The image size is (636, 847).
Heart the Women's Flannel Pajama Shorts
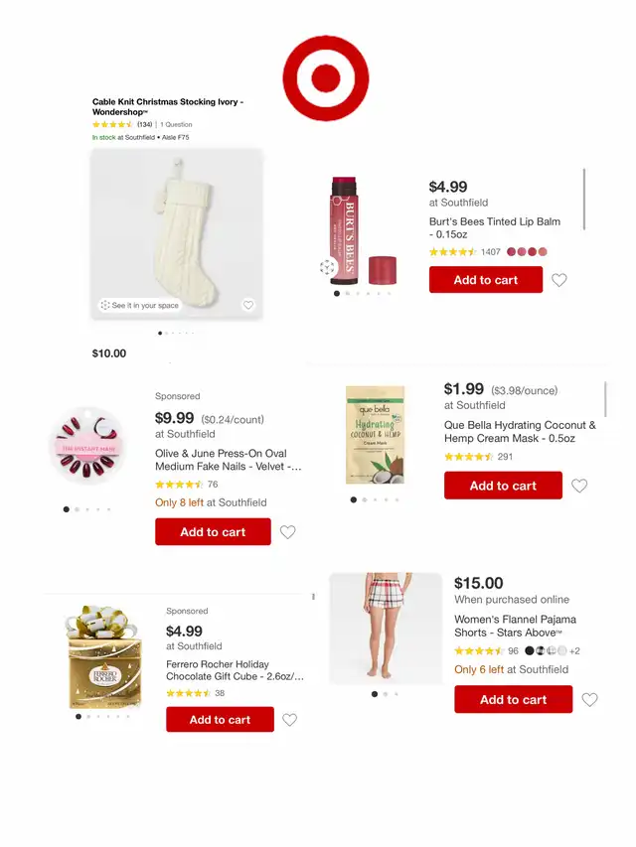point(589,699)
